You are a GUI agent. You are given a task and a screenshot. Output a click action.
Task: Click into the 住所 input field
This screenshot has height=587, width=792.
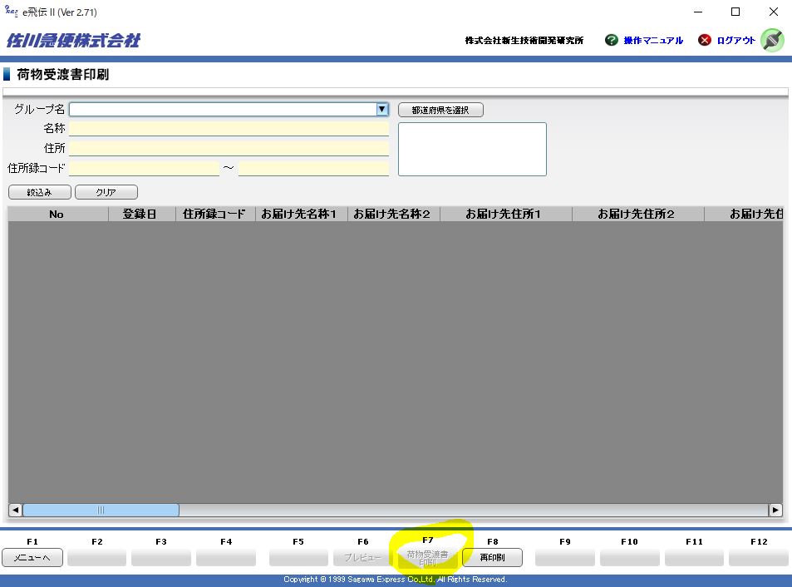coord(229,148)
